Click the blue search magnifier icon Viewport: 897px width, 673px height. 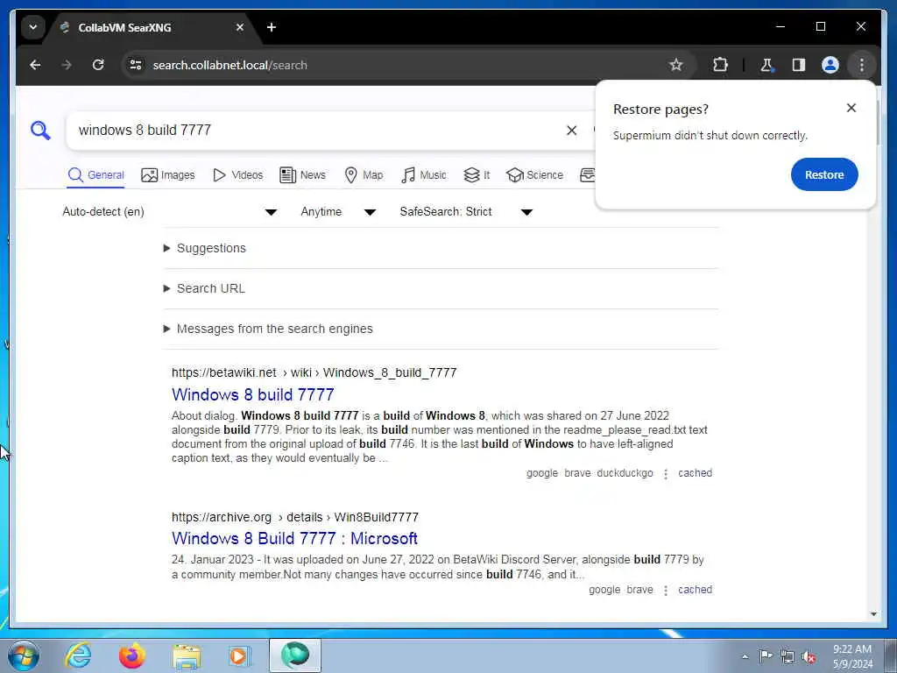(40, 131)
